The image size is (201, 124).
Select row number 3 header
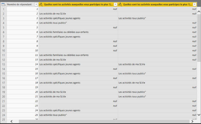pos(3,18)
